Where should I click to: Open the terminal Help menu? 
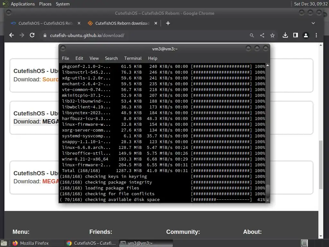[x=153, y=59]
